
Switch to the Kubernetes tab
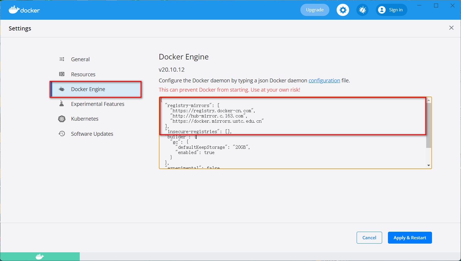(85, 119)
